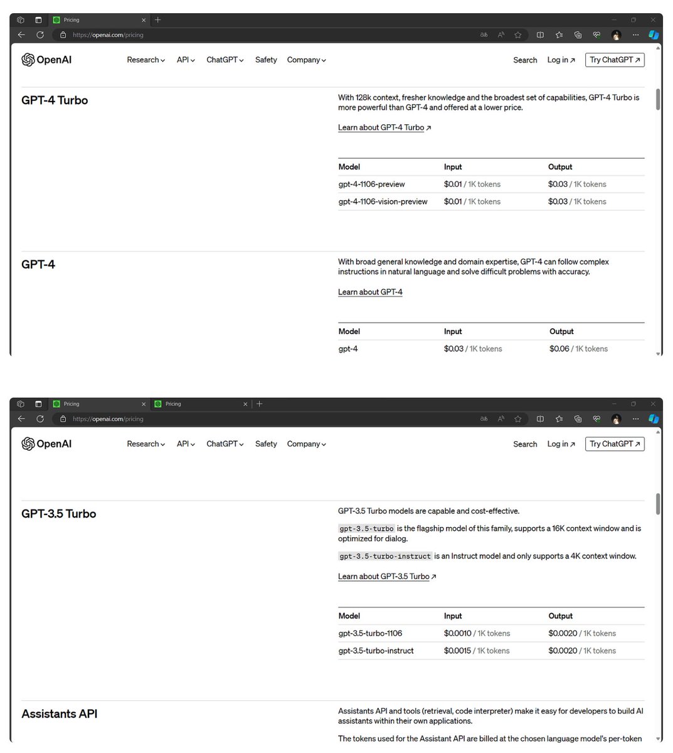Add page to favorites star in top window
This screenshot has height=753, width=673.
518,35
